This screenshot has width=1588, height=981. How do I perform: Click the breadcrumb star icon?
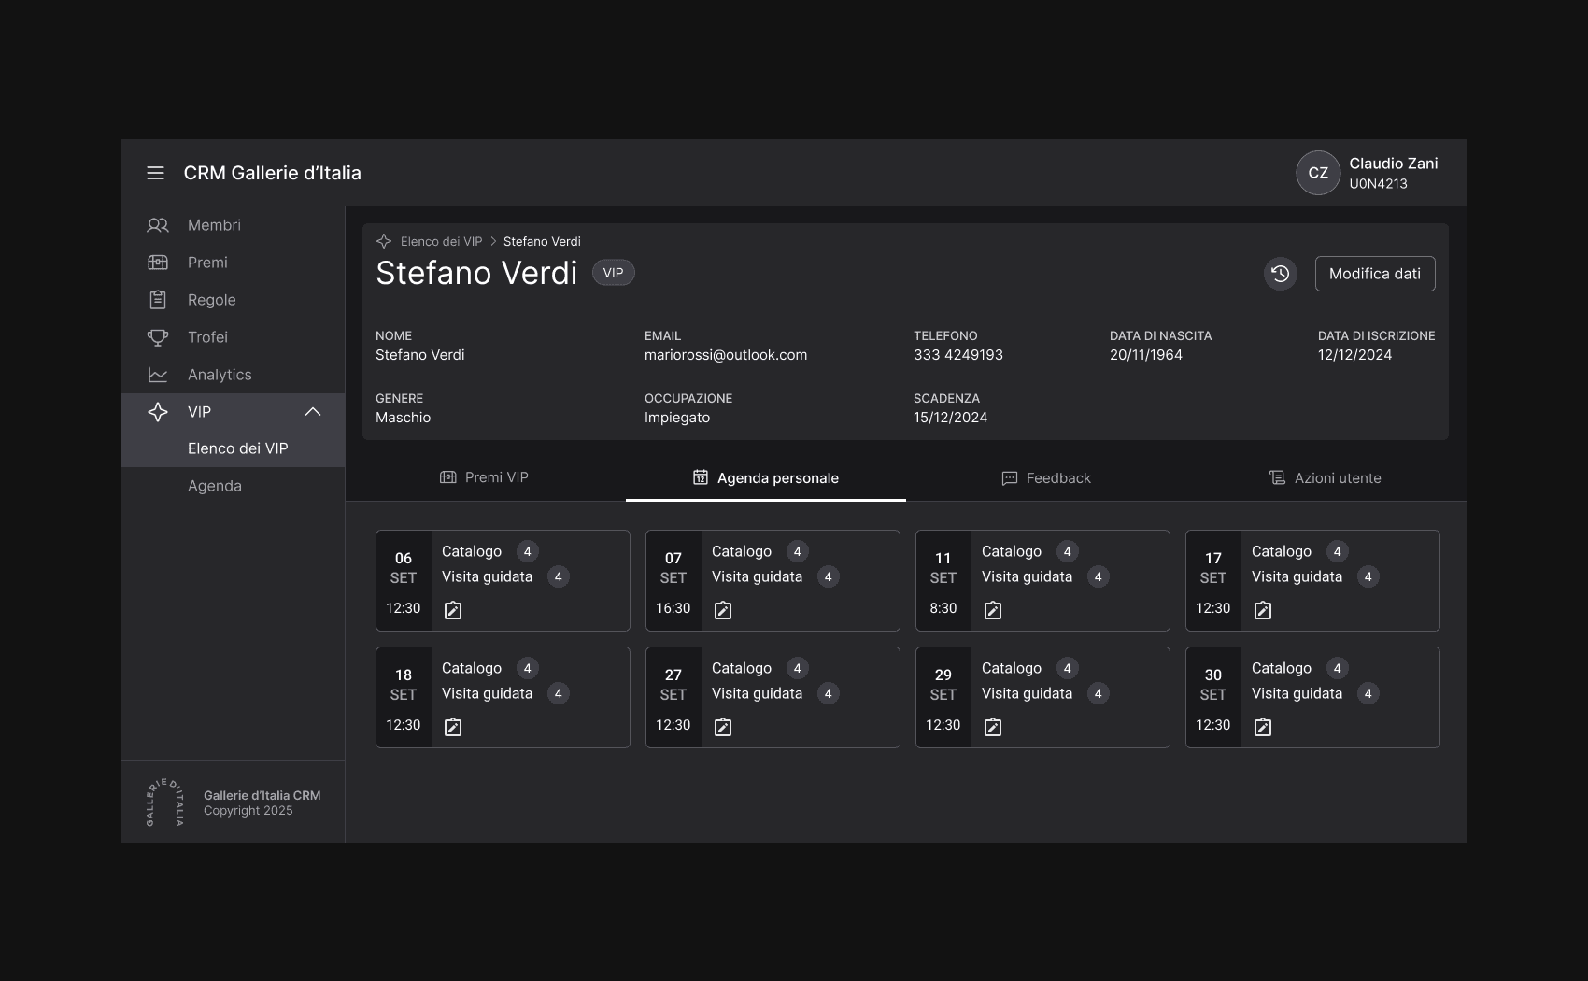pyautogui.click(x=384, y=241)
